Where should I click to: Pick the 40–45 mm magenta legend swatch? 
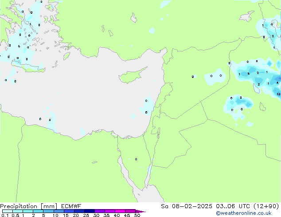click(x=120, y=211)
